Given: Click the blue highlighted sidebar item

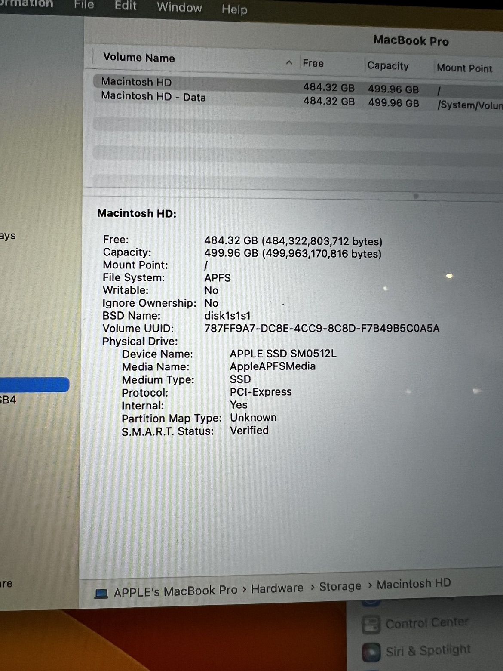Looking at the screenshot, I should 34,384.
